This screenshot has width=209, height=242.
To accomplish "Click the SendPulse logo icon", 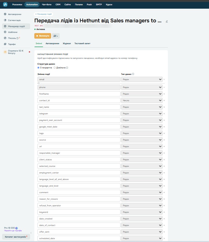I will (x=5, y=4).
